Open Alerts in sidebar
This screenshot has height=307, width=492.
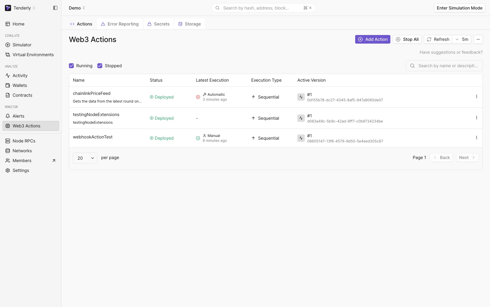click(31, 116)
